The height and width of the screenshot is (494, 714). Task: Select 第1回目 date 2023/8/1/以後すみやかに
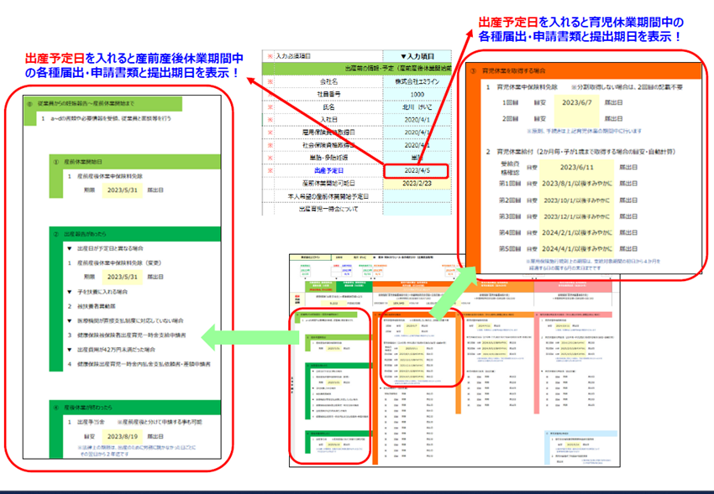pos(576,184)
